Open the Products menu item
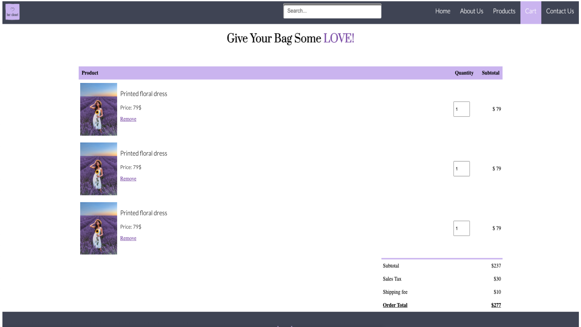This screenshot has height=327, width=581. 504,11
